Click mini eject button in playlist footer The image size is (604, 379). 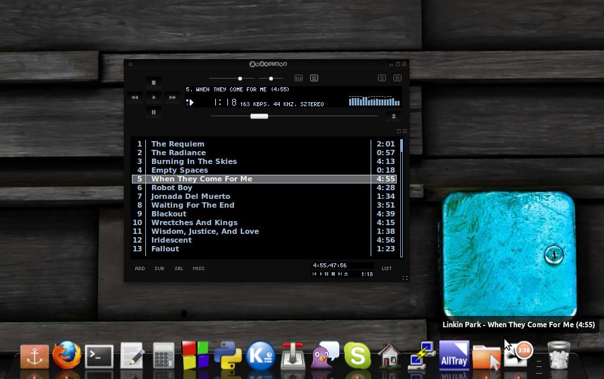[346, 274]
